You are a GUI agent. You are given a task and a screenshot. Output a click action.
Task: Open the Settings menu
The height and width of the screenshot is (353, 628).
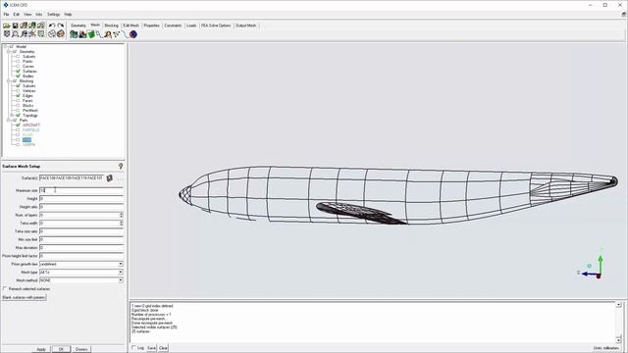tap(53, 15)
